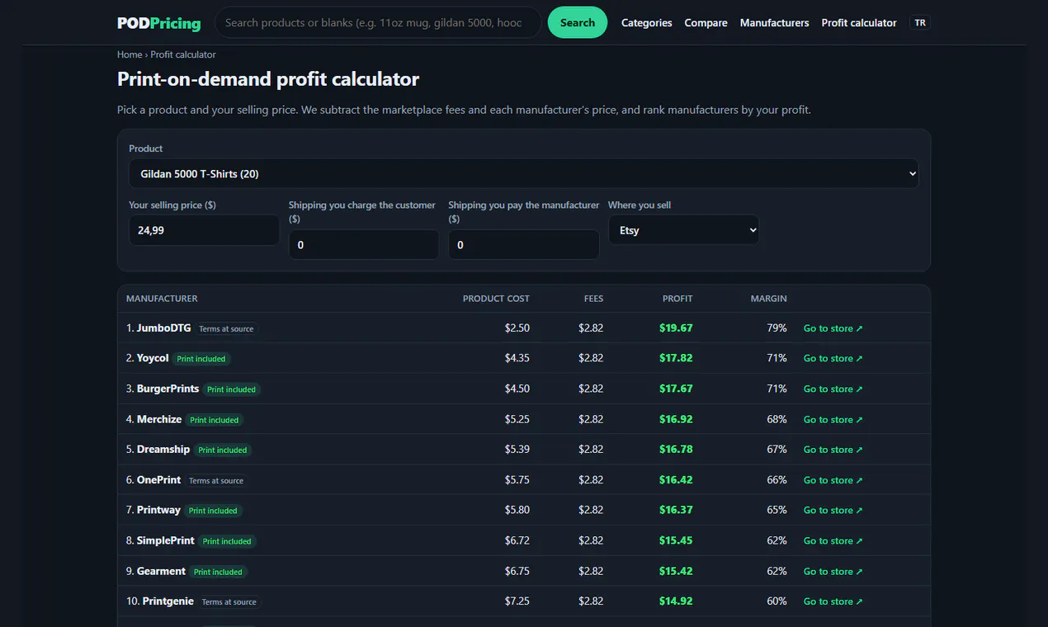Go to store for Gearment
This screenshot has height=627, width=1048.
833,571
